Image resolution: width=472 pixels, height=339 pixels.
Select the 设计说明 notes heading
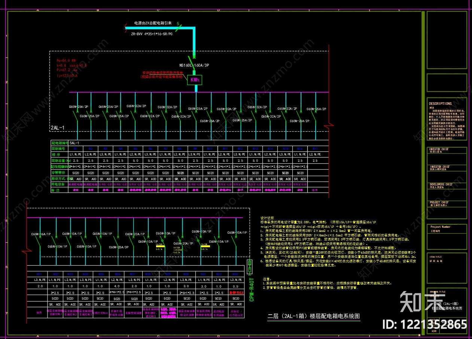click(267, 218)
